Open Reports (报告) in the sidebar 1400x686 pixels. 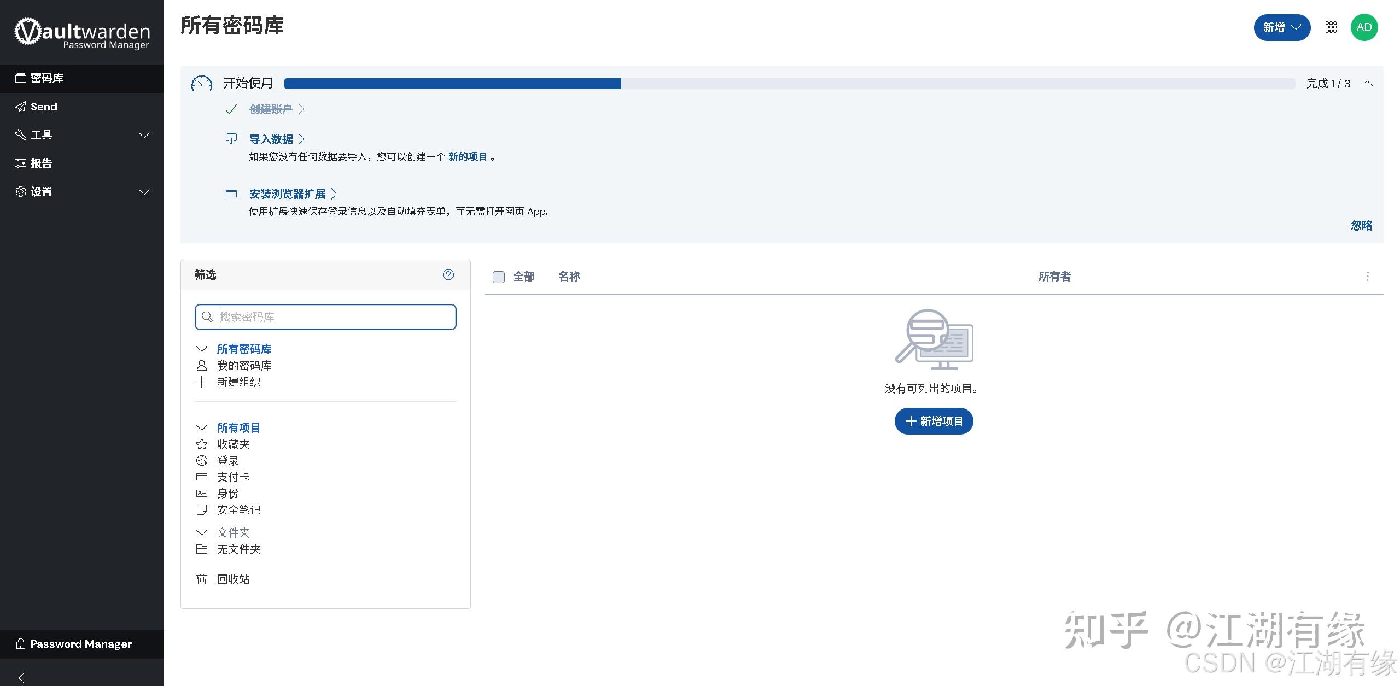(42, 163)
